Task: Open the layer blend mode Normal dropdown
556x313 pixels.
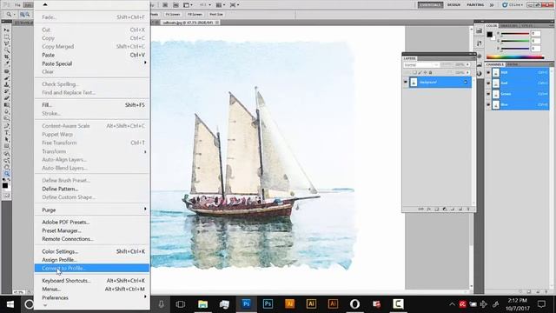Action: click(421, 65)
